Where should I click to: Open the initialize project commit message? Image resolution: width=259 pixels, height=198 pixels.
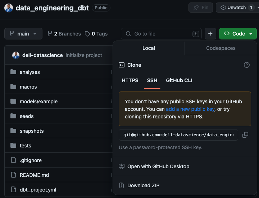coord(84,55)
